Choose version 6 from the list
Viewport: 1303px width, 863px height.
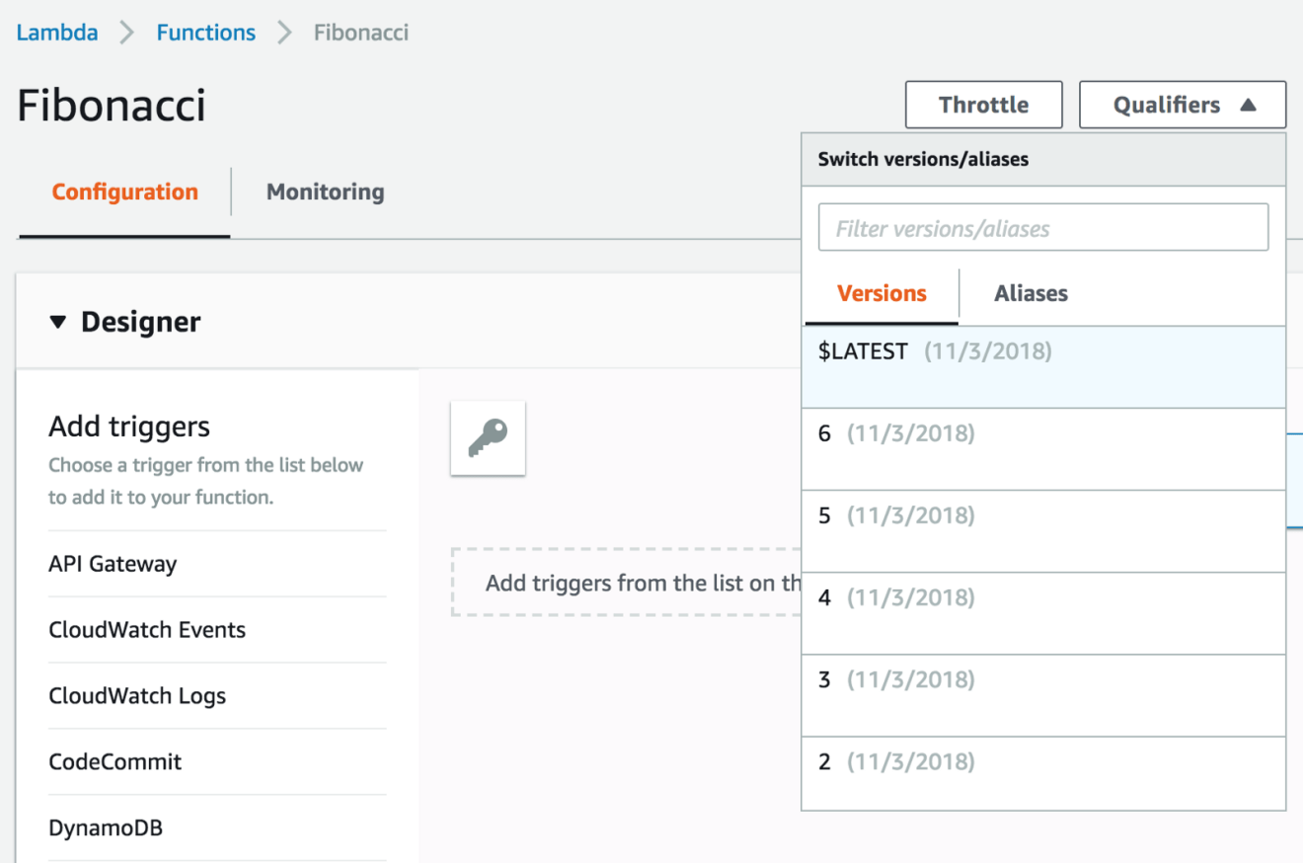1043,449
